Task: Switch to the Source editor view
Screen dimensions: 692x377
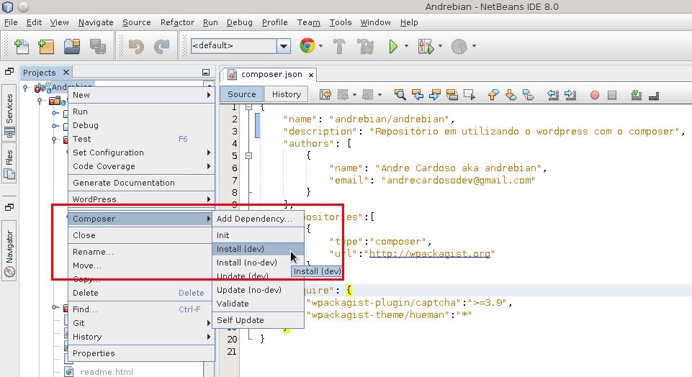Action: pos(242,94)
